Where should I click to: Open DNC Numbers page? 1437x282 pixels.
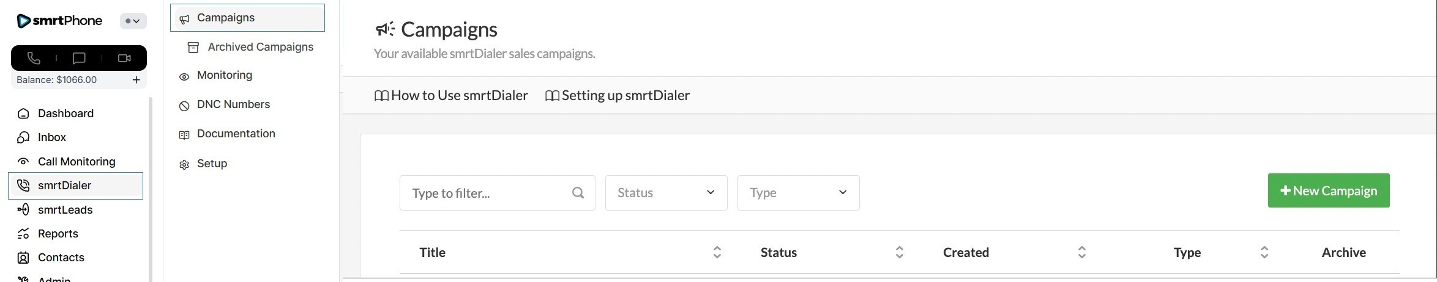point(233,104)
